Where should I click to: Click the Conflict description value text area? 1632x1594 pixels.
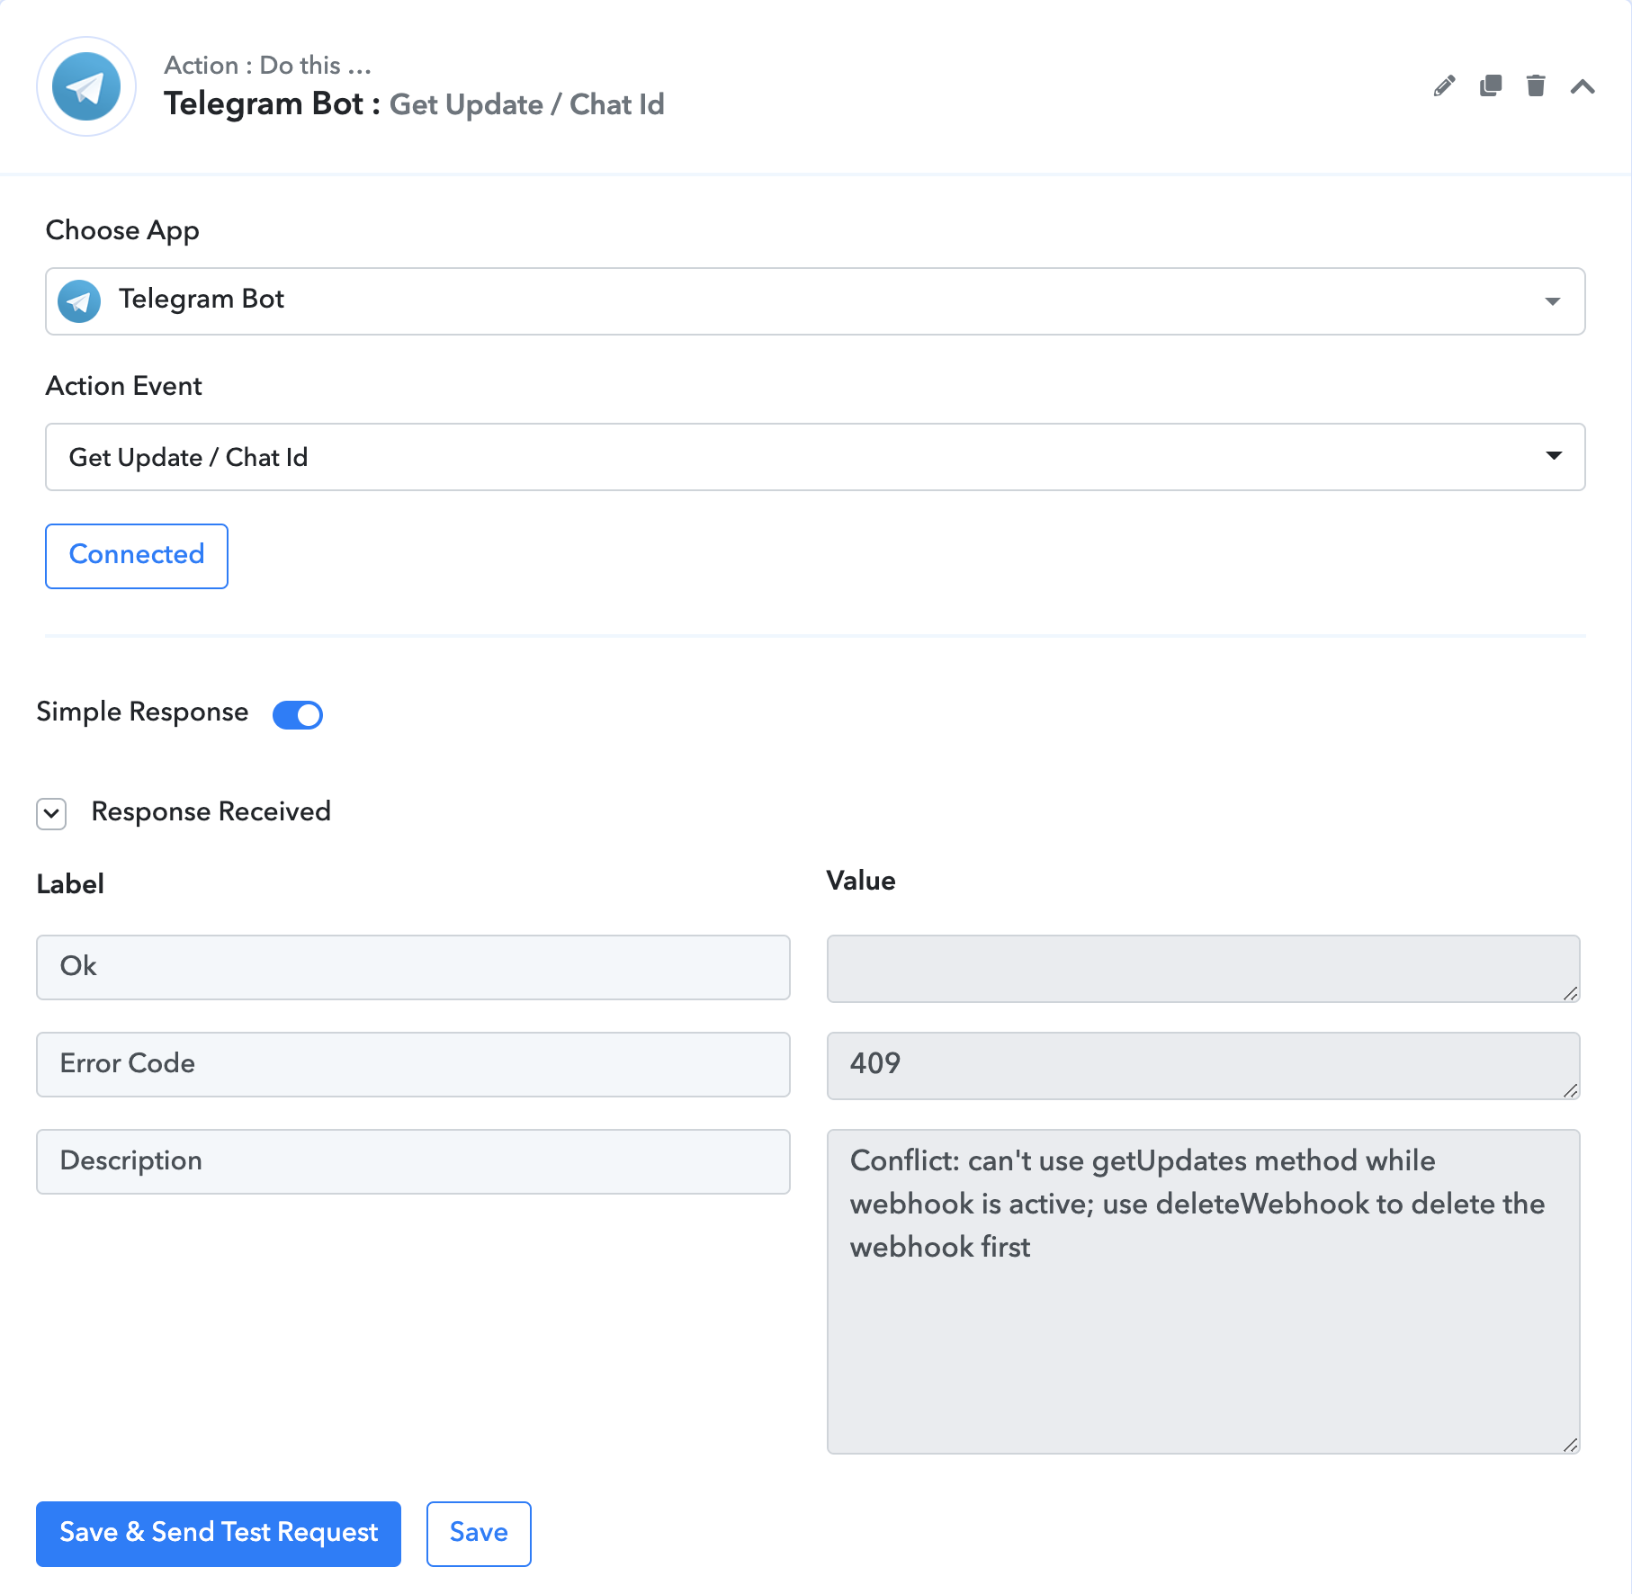pos(1204,1291)
